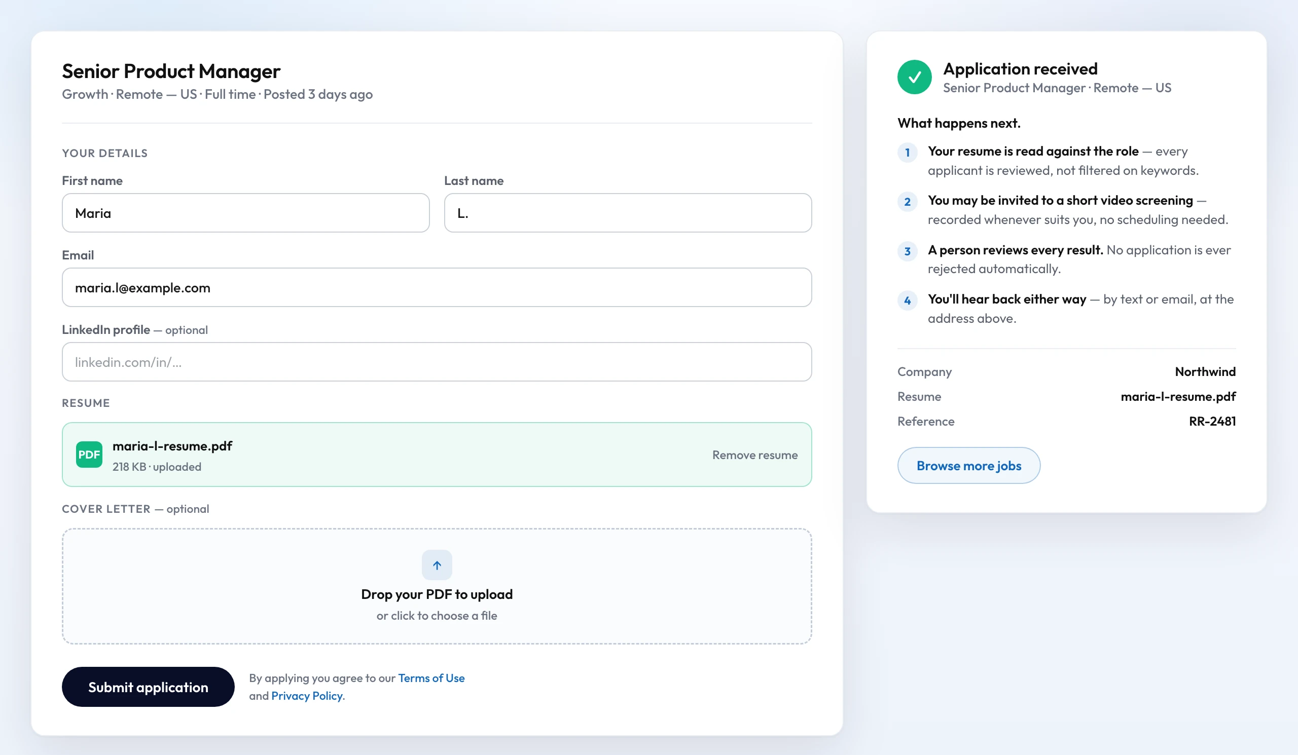Viewport: 1298px width, 755px height.
Task: Click the RESUME section label
Action: (86, 403)
